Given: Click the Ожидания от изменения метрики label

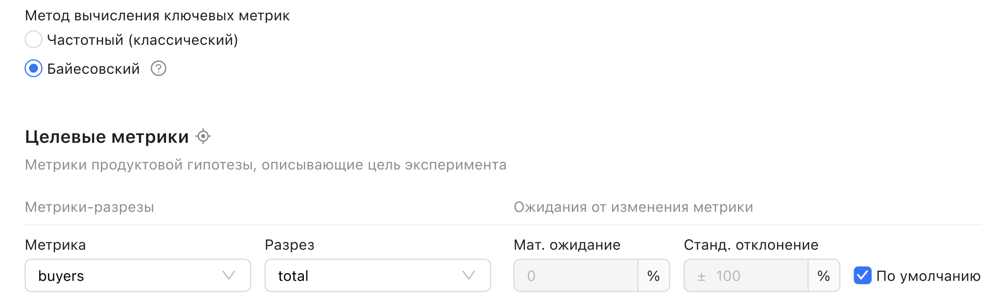Looking at the screenshot, I should pos(634,207).
